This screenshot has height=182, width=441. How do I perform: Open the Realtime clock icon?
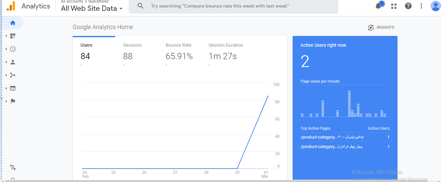13,49
